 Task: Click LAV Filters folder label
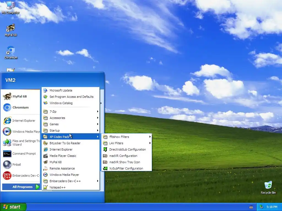click(116, 143)
